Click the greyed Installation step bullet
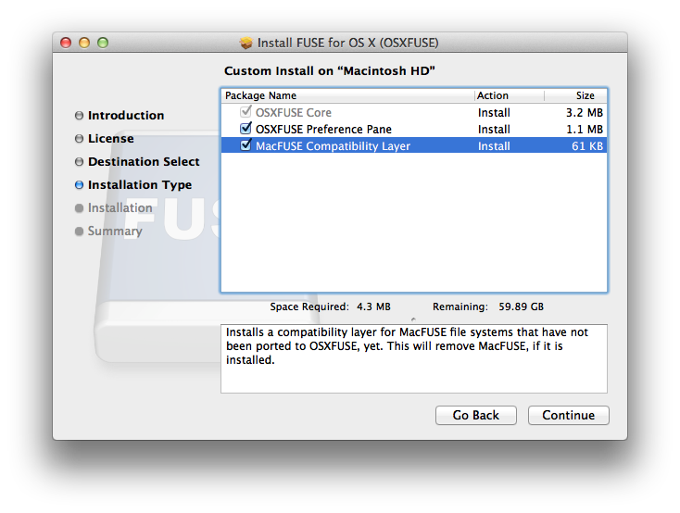Screen dimensions: 680x513 [x=79, y=208]
